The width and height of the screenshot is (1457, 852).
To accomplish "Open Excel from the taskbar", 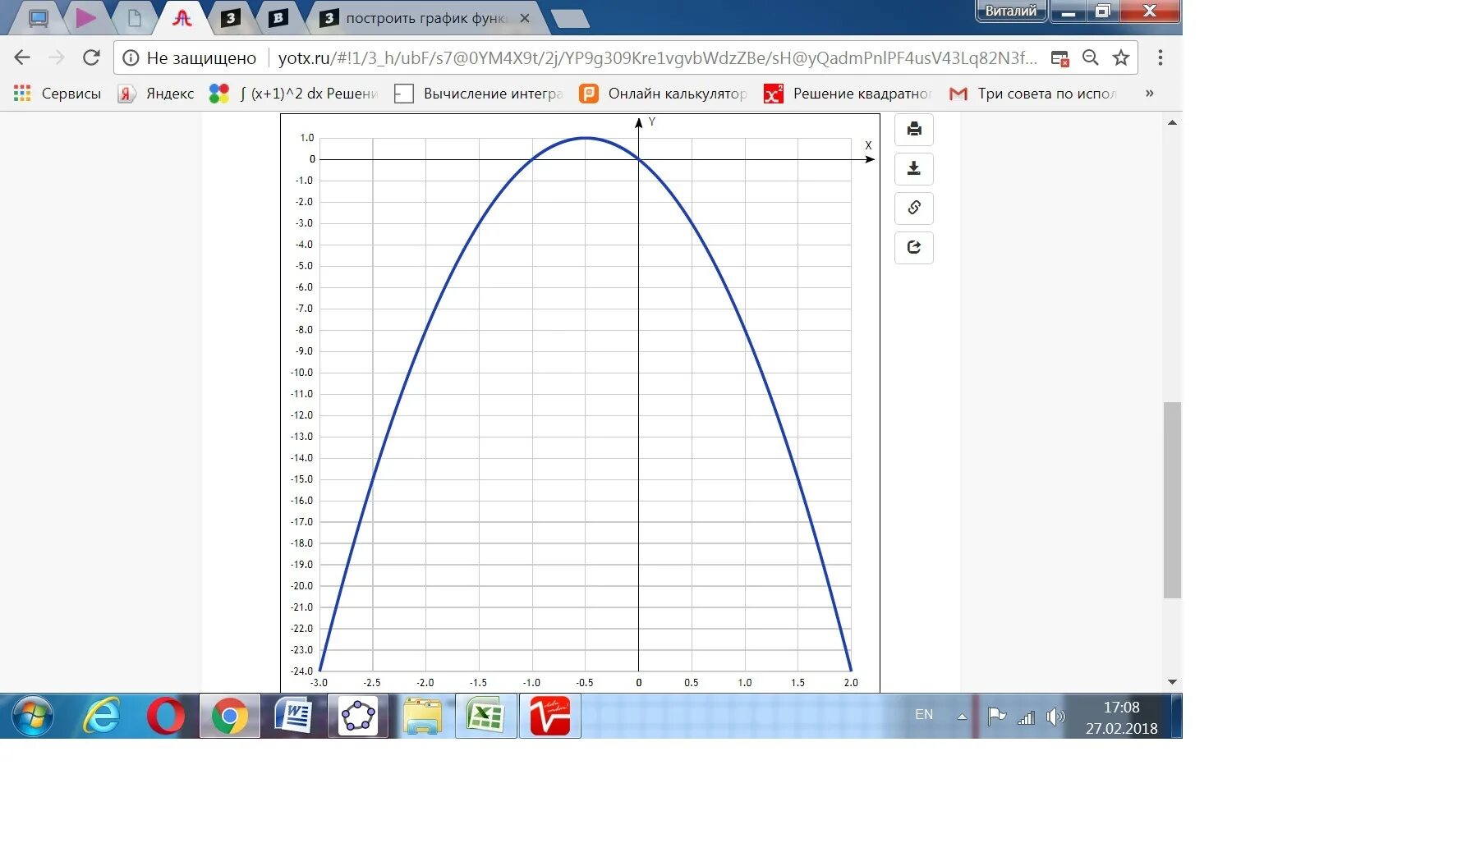I will [486, 716].
